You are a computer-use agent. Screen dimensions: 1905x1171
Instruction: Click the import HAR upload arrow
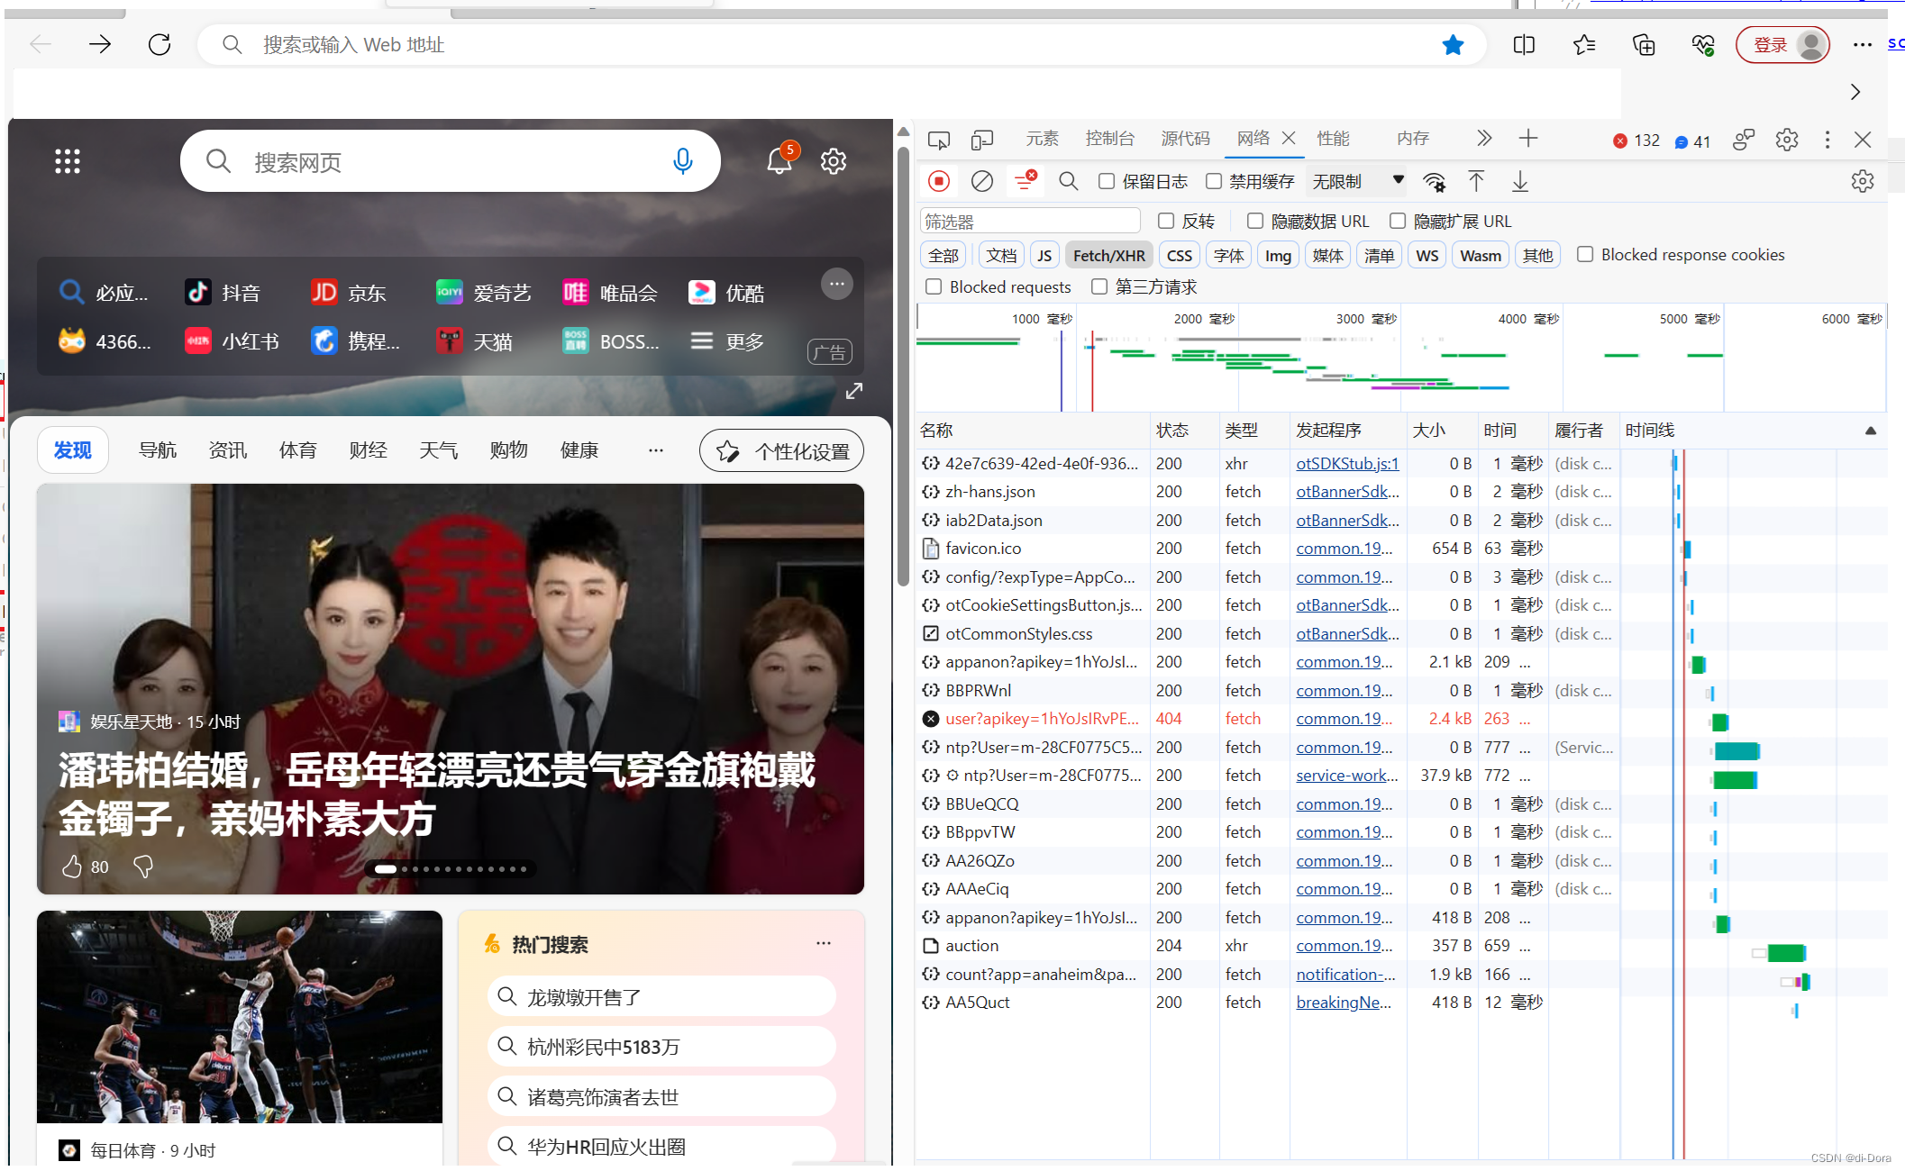coord(1476,182)
